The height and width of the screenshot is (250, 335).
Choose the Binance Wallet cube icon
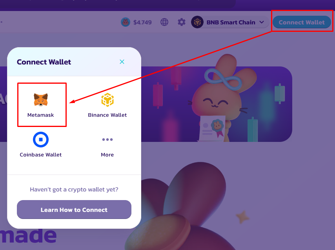[107, 100]
